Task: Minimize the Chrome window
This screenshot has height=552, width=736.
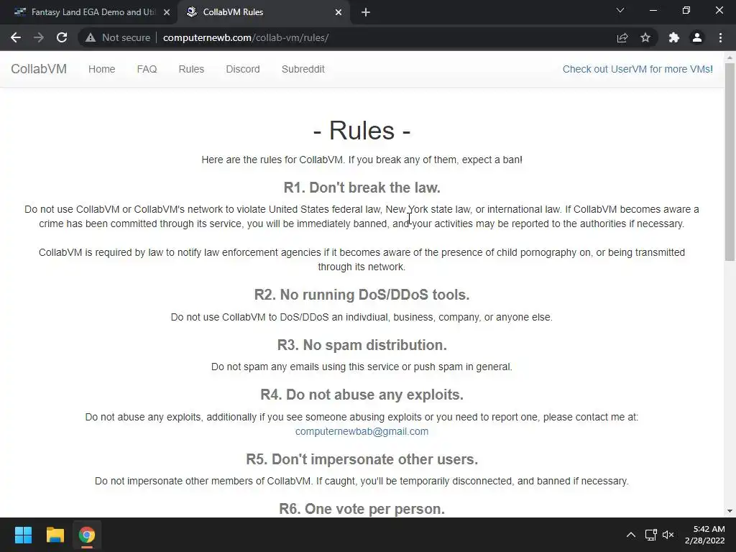Action: pyautogui.click(x=653, y=10)
